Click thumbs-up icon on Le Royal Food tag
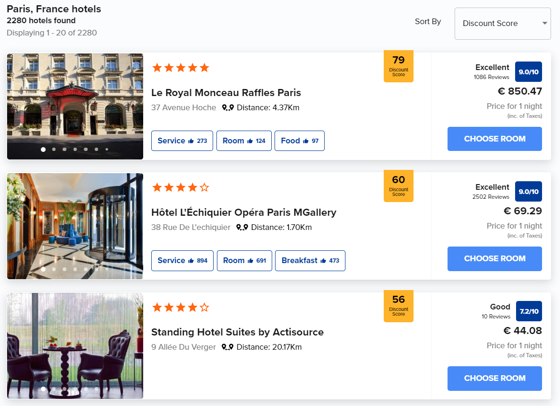The height and width of the screenshot is (406, 560). 306,141
